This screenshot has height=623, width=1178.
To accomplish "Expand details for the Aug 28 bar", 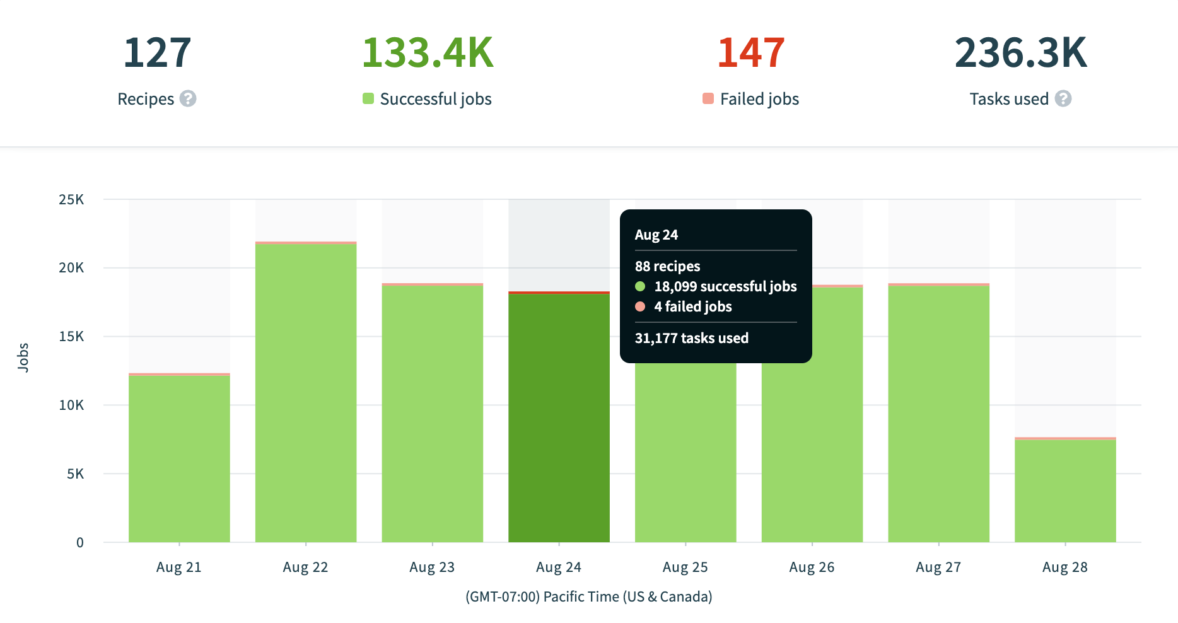I will (1064, 492).
